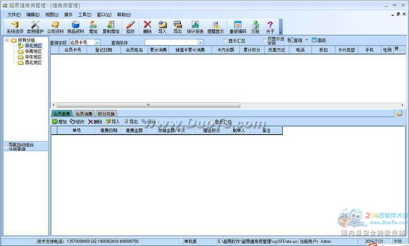Click 交班 shift handover icon
The height and width of the screenshot is (246, 409).
[255, 27]
